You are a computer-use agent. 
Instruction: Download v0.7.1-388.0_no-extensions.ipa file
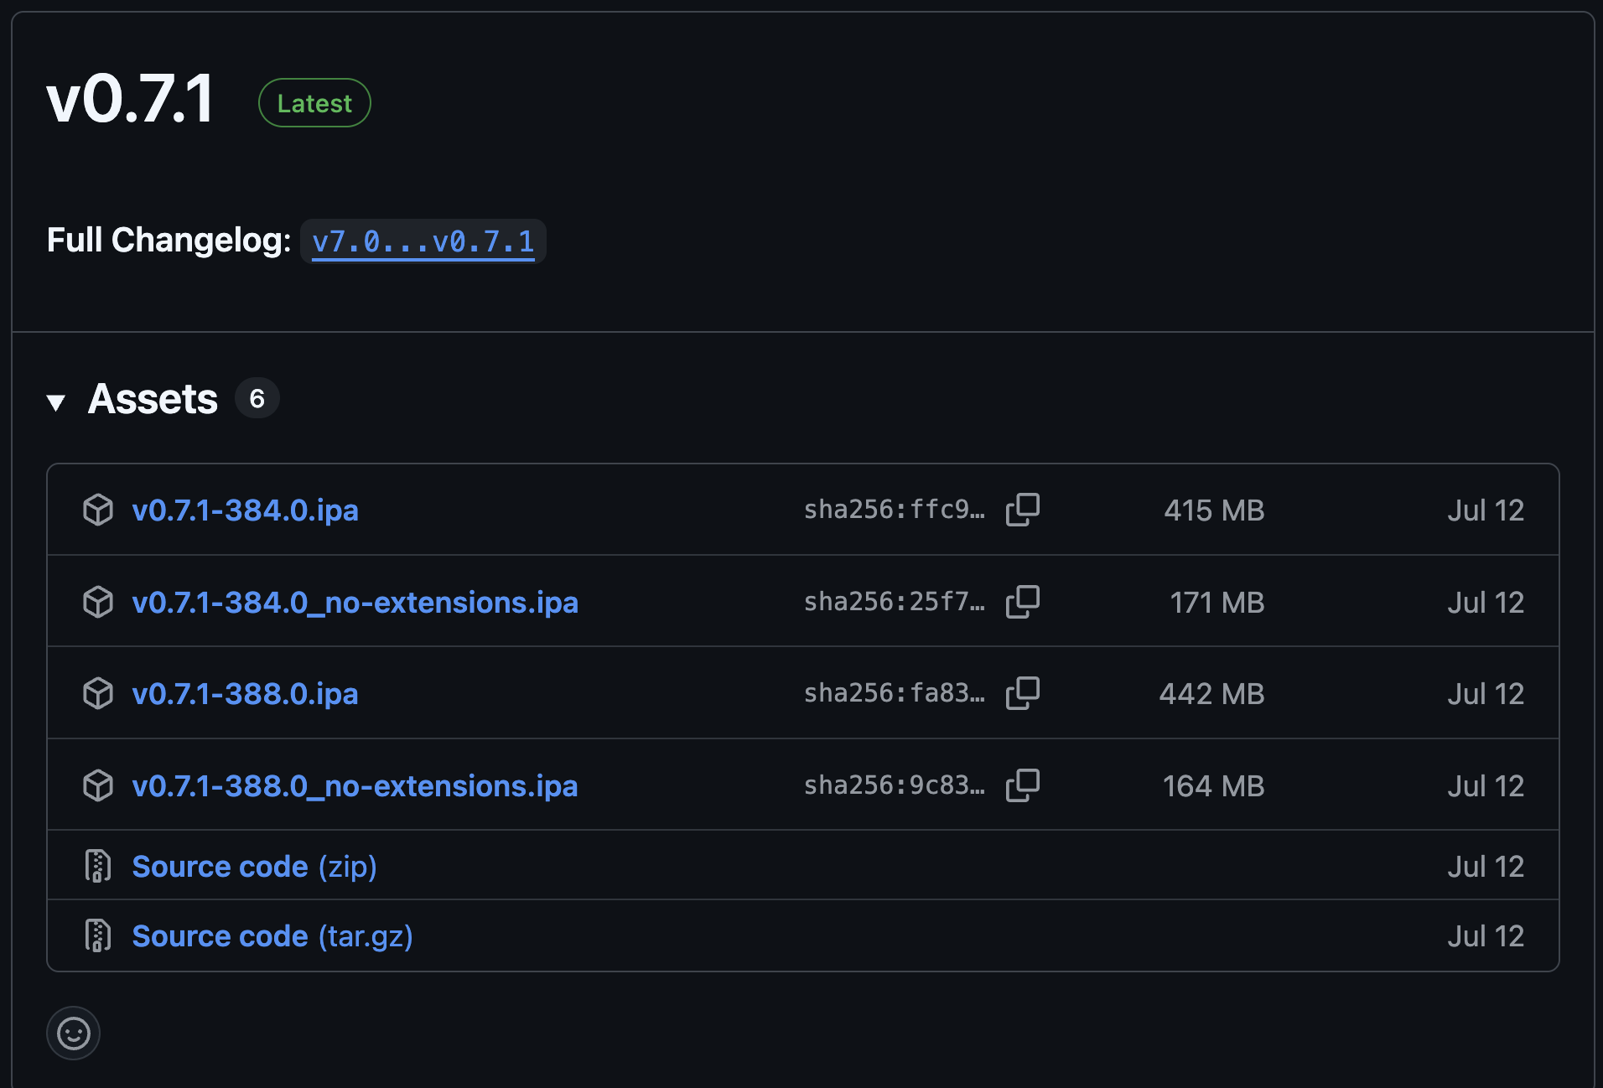click(x=355, y=786)
